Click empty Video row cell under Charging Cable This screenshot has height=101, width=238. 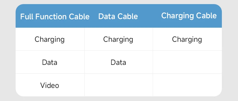click(187, 85)
